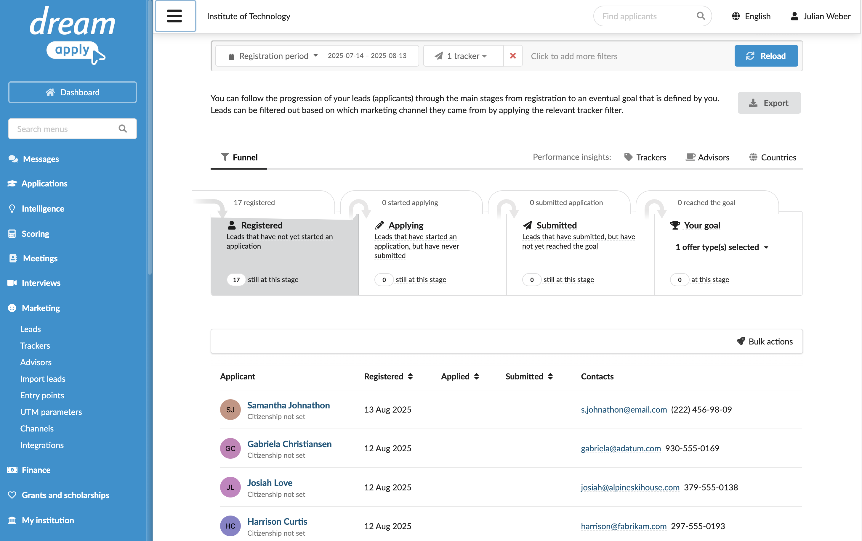Open Messages in sidebar
The image size is (862, 541).
pos(34,159)
